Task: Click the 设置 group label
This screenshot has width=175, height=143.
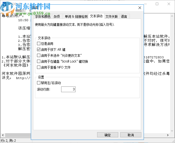Action: (41, 77)
